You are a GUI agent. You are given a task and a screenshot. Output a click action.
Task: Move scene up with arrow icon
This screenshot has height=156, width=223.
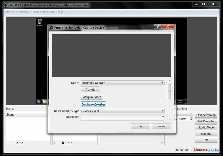tap(18, 143)
